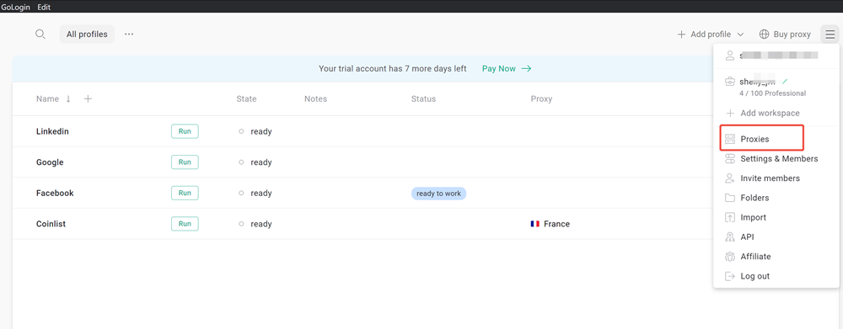843x329 pixels.
Task: Click the France flag icon in Coinlist row
Action: tap(534, 224)
